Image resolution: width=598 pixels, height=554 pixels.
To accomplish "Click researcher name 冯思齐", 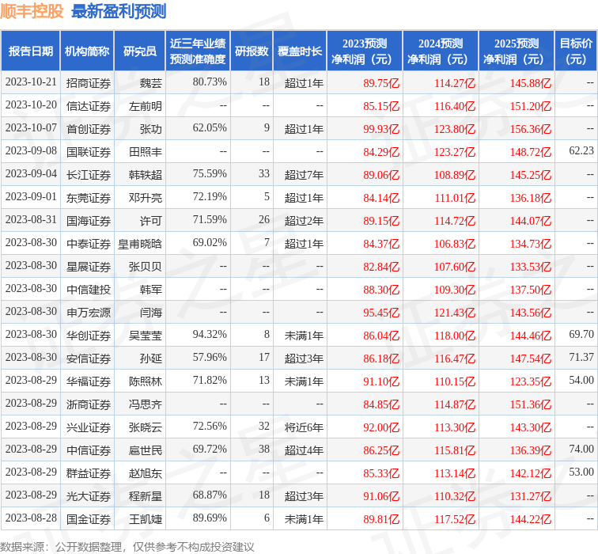I will coord(146,404).
